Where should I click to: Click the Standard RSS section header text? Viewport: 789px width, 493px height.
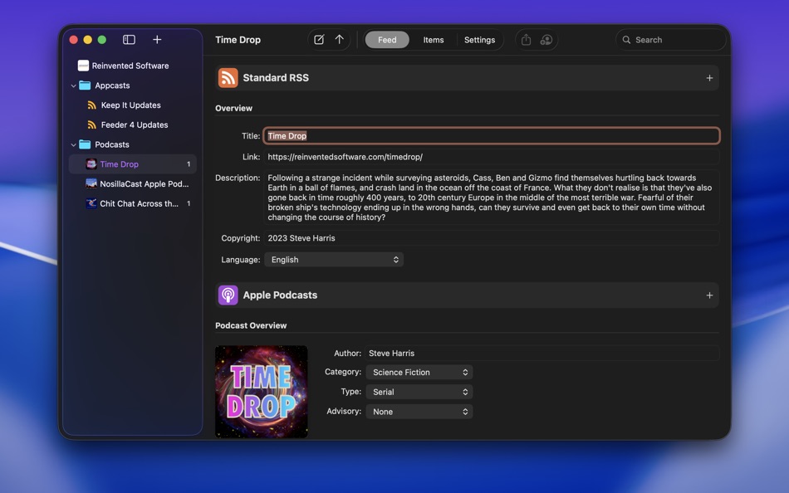(x=276, y=78)
